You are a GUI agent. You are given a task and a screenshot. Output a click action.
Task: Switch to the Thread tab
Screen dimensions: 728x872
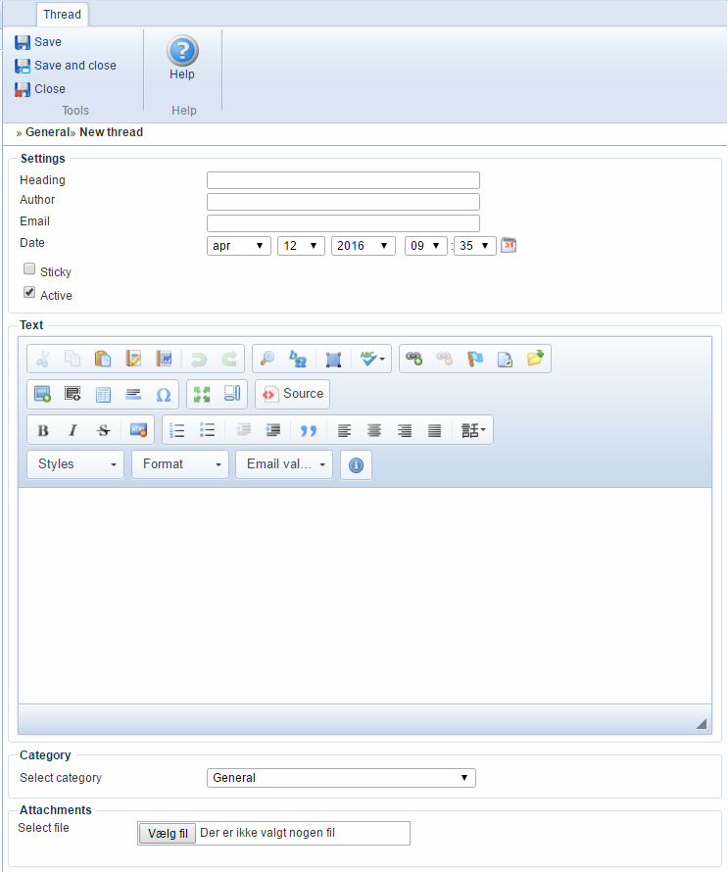tap(63, 15)
